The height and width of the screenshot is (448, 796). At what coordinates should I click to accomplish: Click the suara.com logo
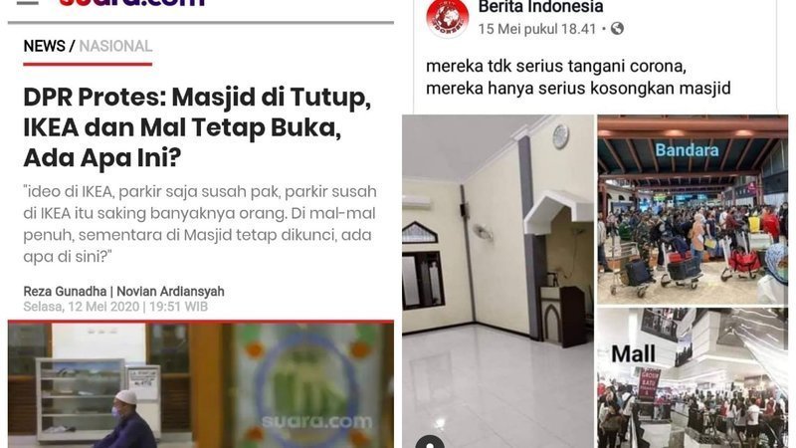131,3
